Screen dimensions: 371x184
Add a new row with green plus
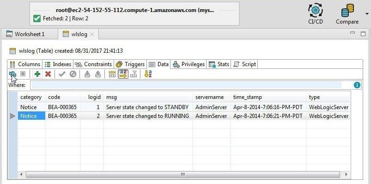(x=37, y=74)
